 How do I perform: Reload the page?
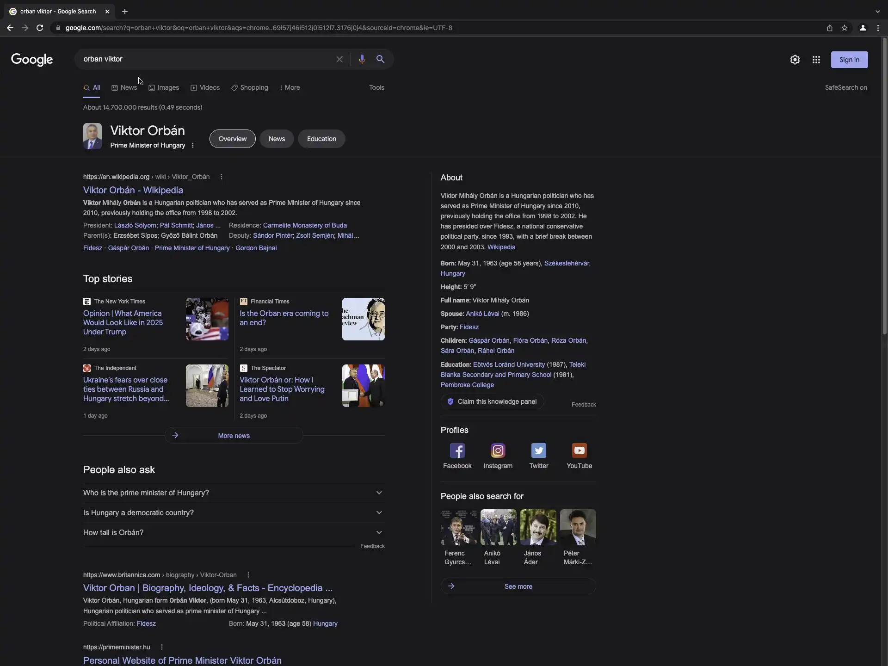tap(40, 28)
